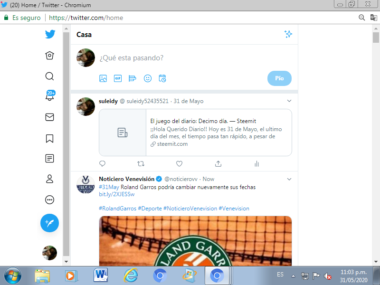Click the Noticiero Venevisión avatar
This screenshot has width=380, height=285.
(86, 185)
